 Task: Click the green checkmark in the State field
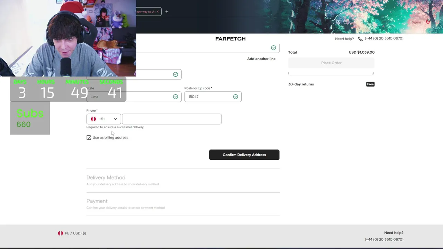175,97
